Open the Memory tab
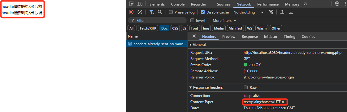 tap(292, 4)
